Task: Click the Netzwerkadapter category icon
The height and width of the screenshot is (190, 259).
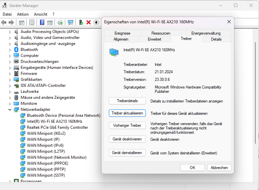Action: point(16,109)
